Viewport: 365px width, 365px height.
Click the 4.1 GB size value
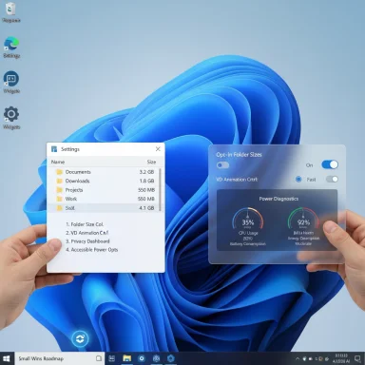(x=146, y=208)
